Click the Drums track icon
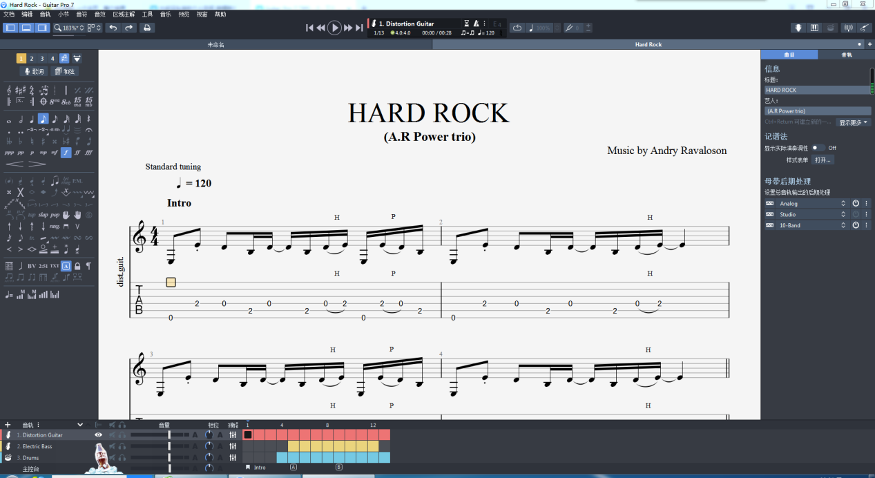The width and height of the screenshot is (875, 478). (x=8, y=457)
